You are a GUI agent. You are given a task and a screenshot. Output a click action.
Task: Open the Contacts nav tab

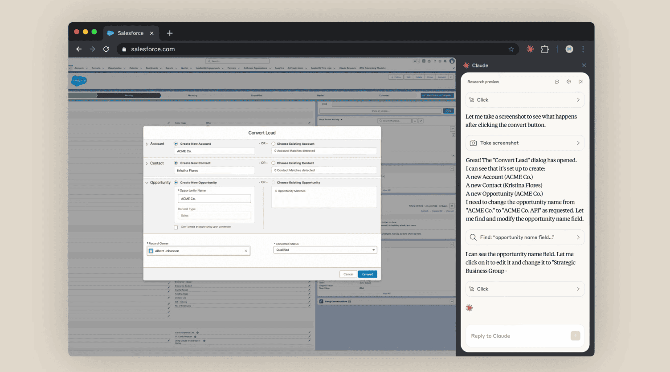coord(96,68)
